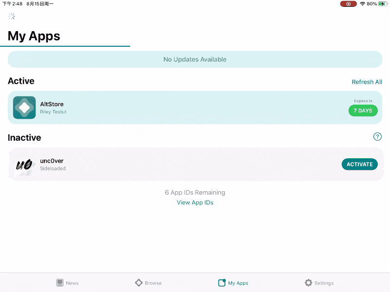Click the 7 DAYS expiry button
Screen dimensions: 390x292
(363, 110)
